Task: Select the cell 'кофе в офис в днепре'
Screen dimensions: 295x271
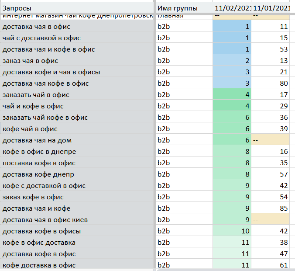Action: (x=77, y=152)
